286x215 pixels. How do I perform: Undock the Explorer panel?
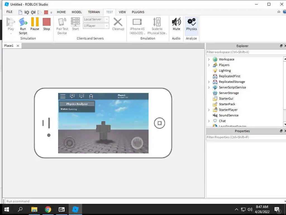pos(281,46)
